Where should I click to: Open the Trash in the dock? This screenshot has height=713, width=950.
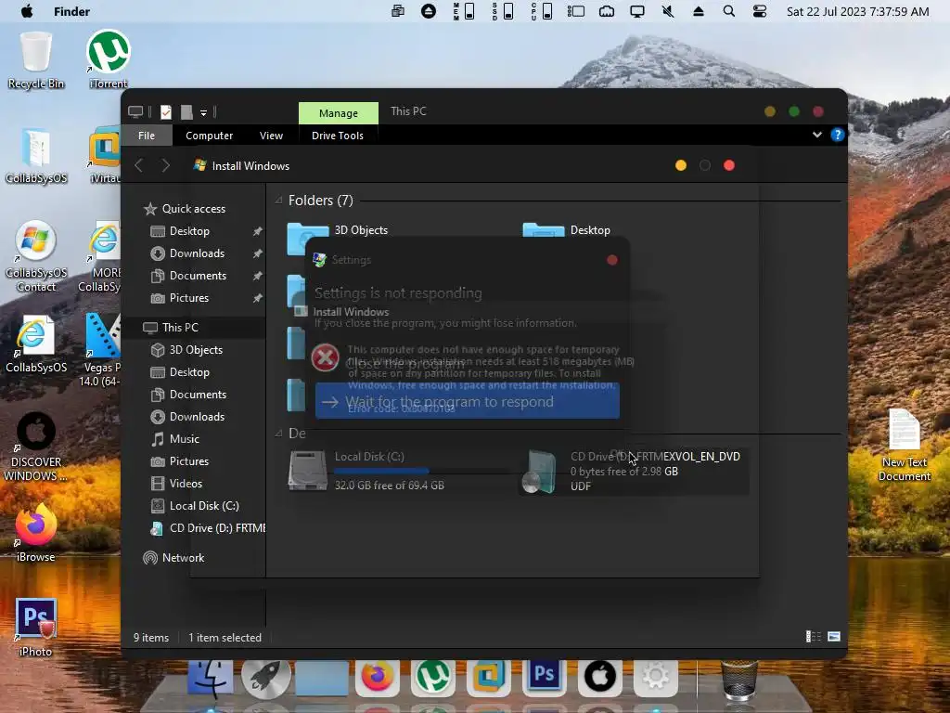point(739,681)
